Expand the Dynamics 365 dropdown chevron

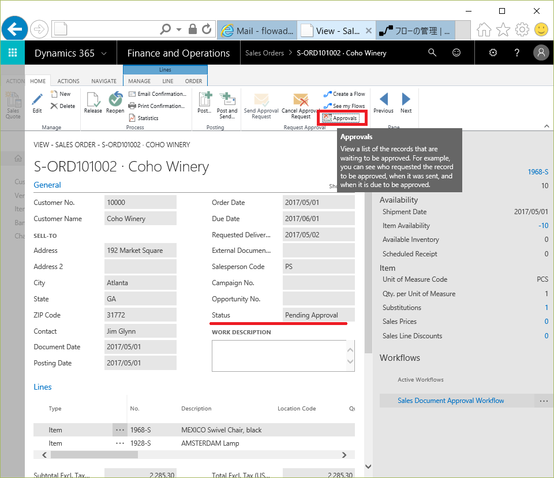point(104,53)
